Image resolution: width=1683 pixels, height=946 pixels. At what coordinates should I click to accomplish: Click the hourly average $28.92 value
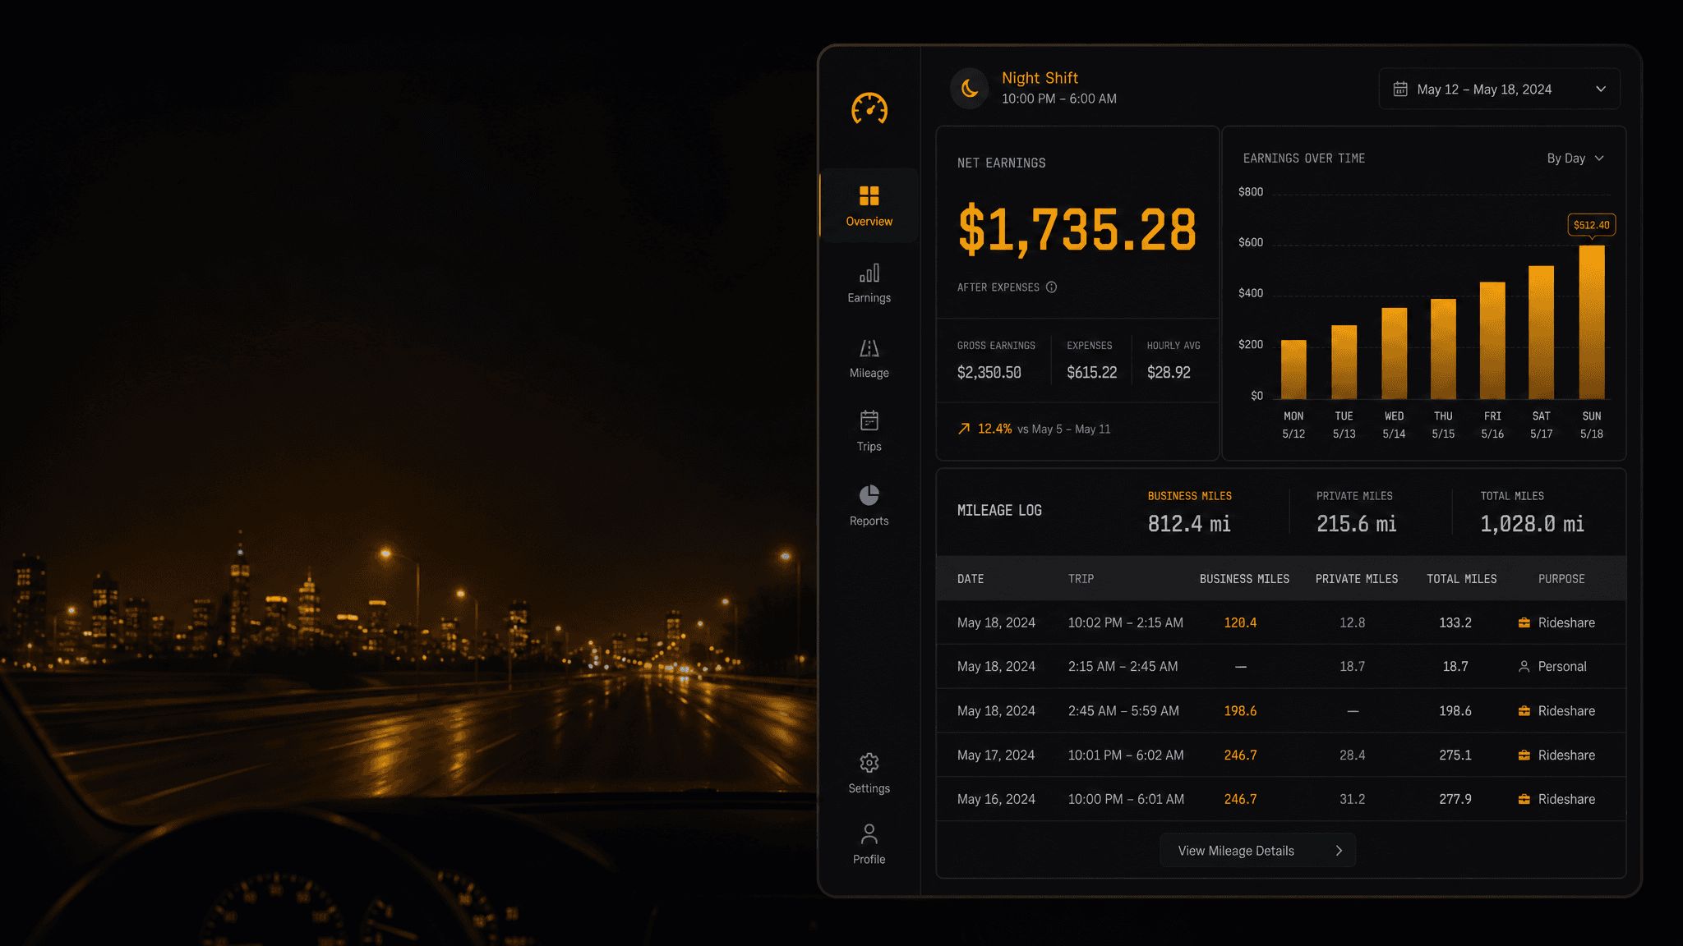[1169, 373]
